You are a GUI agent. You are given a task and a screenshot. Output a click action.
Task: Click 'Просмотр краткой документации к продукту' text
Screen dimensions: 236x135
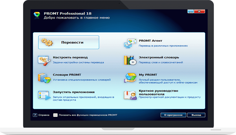click(170, 97)
